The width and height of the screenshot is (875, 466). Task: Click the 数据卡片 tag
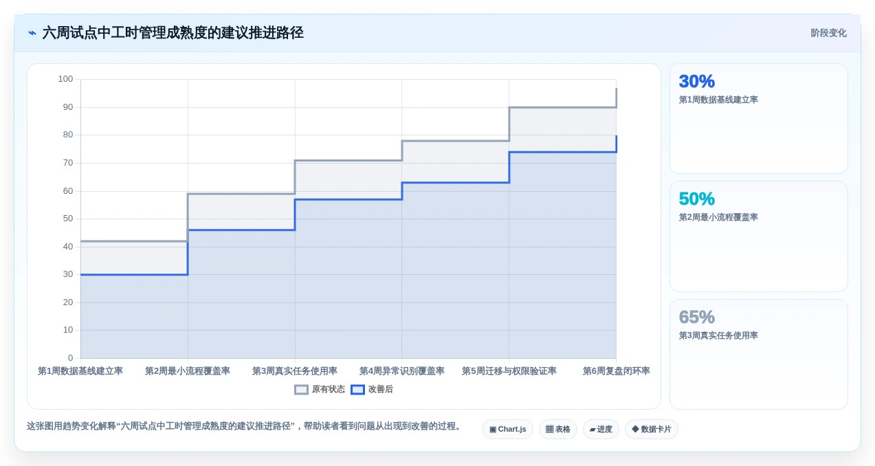651,429
